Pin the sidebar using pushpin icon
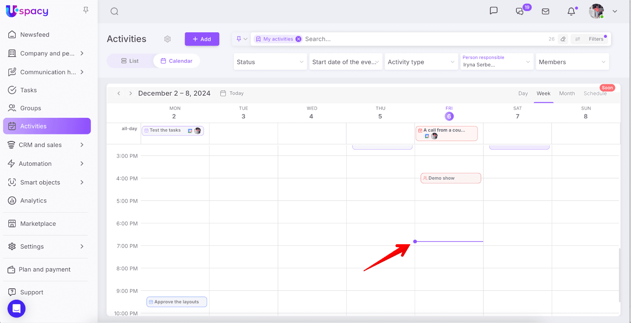 click(x=86, y=10)
